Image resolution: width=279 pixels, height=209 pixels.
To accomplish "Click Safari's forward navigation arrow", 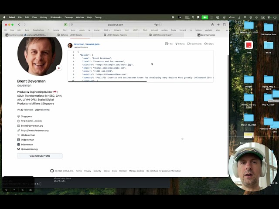I will coord(25,25).
